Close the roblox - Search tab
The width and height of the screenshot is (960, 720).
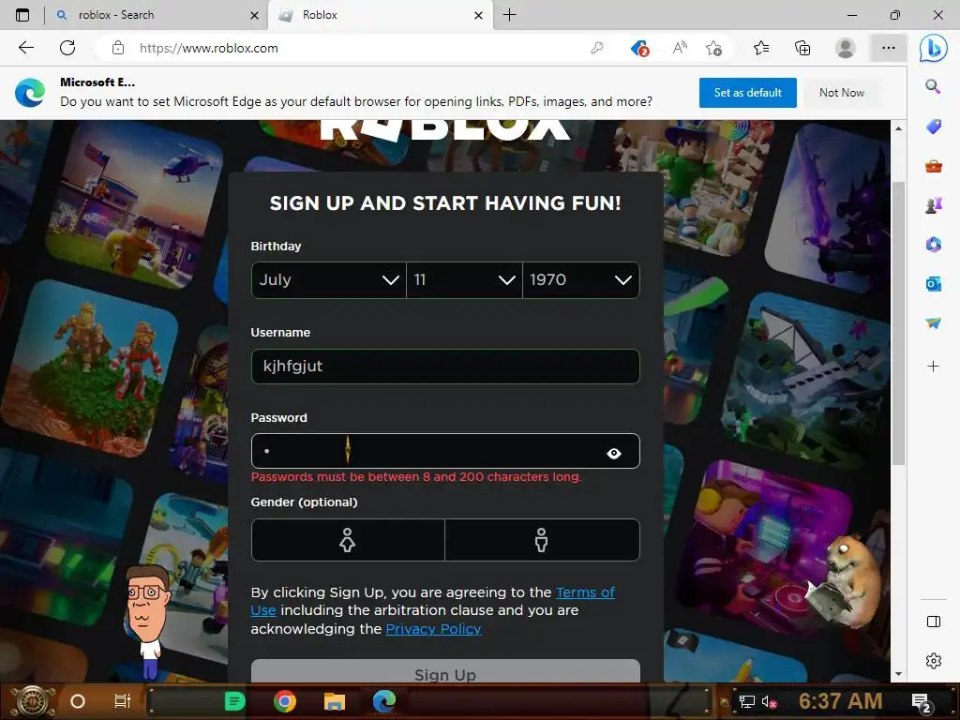tap(255, 15)
